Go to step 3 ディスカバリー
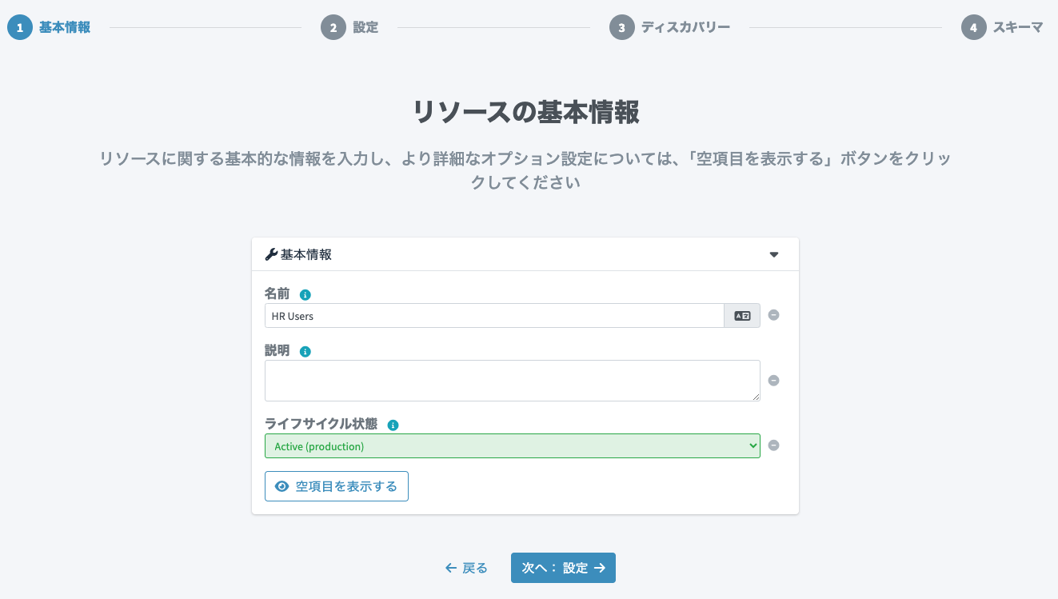1058x599 pixels. point(670,27)
